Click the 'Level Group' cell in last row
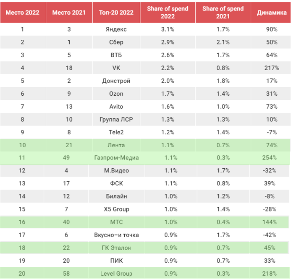Image resolution: width=291 pixels, height=279 pixels. pyautogui.click(x=116, y=274)
